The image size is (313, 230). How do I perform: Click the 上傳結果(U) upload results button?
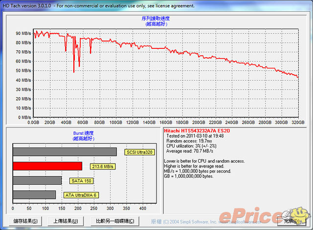(x=66, y=221)
